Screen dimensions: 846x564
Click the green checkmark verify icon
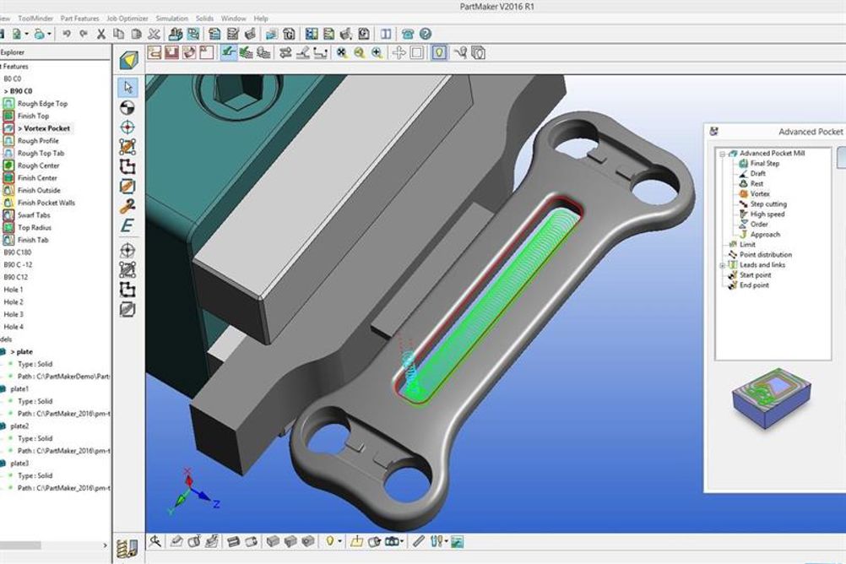229,53
